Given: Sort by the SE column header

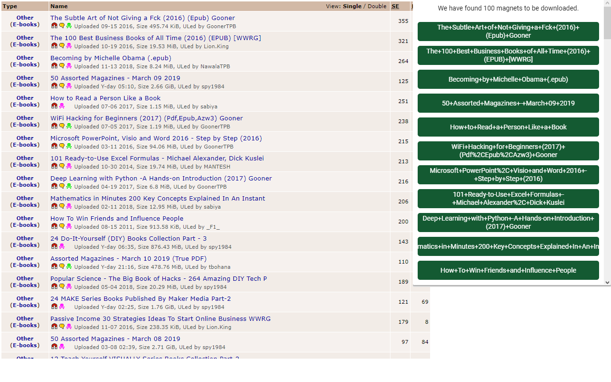Looking at the screenshot, I should click(x=395, y=6).
